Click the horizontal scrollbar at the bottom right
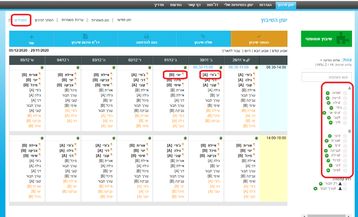 [329, 216]
